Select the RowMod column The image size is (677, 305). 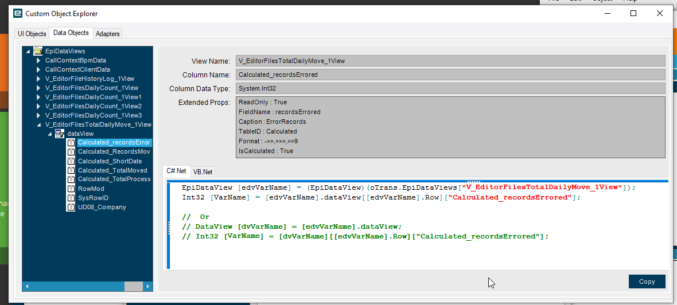(x=91, y=189)
